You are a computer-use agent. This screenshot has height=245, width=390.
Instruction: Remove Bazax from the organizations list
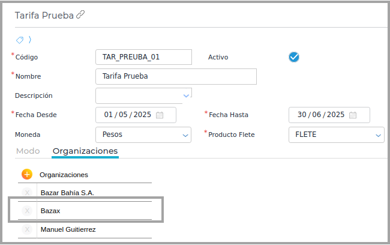point(27,211)
